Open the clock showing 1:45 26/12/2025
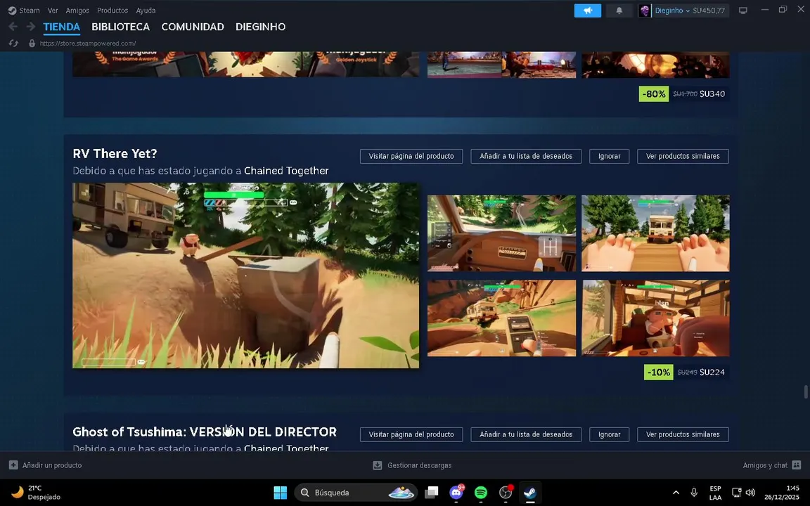 (782, 493)
